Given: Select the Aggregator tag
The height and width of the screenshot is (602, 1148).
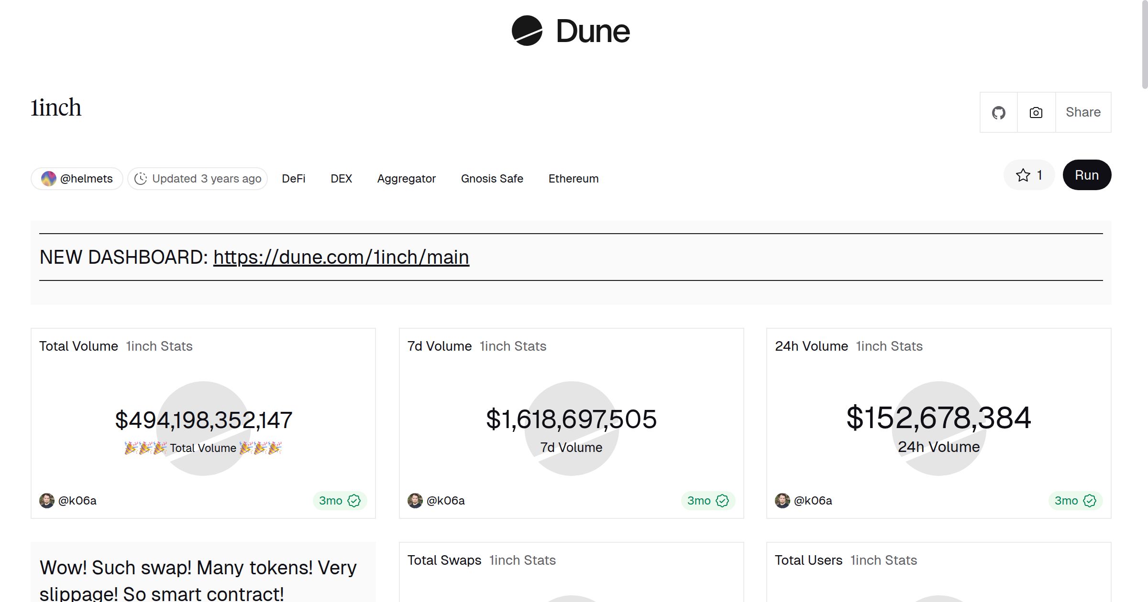Looking at the screenshot, I should (x=406, y=179).
